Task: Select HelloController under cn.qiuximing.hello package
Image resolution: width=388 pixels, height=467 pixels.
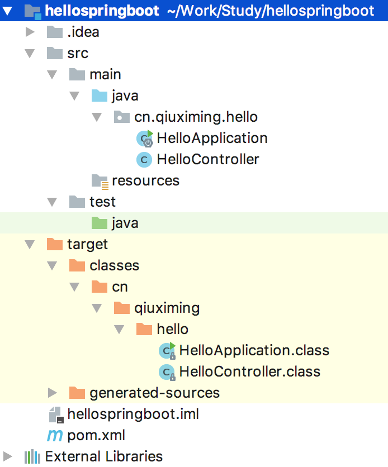Action: [208, 160]
